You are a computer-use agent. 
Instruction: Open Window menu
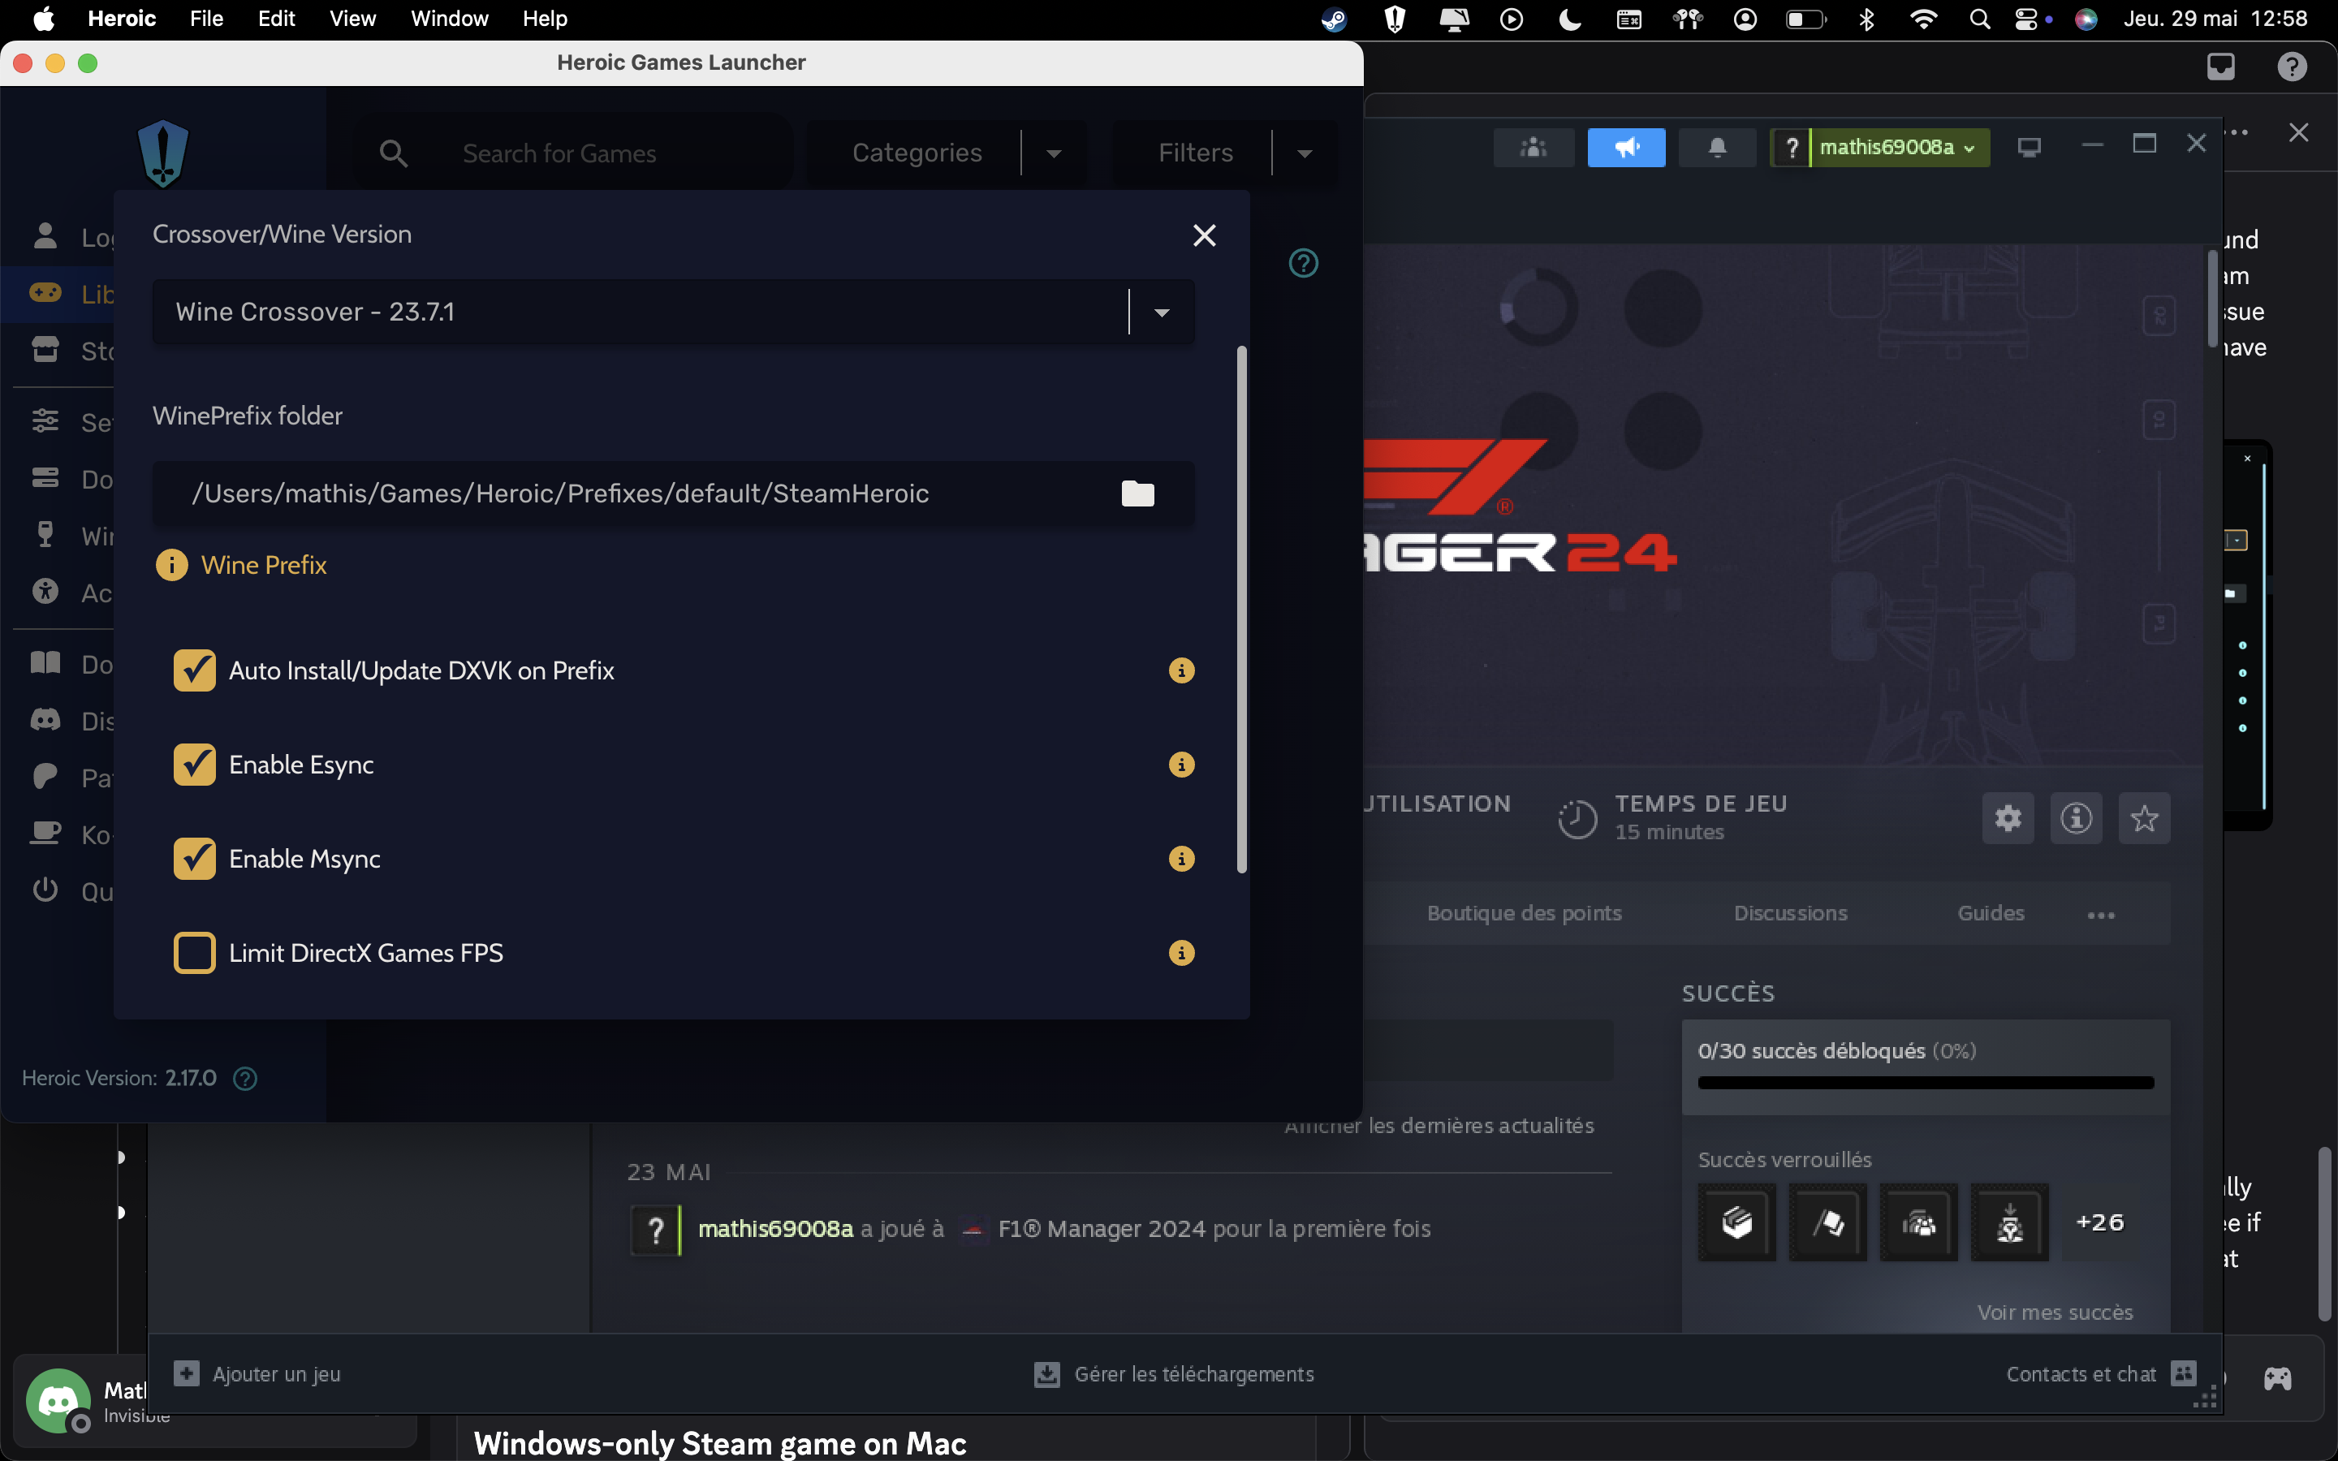[449, 19]
